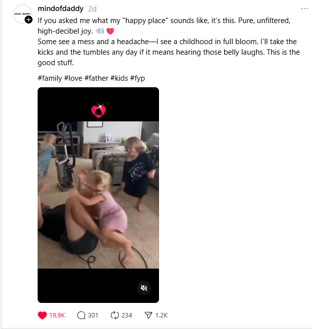
Task: Follow mindofdaddy using plus badge on avatar
Action: point(29,20)
